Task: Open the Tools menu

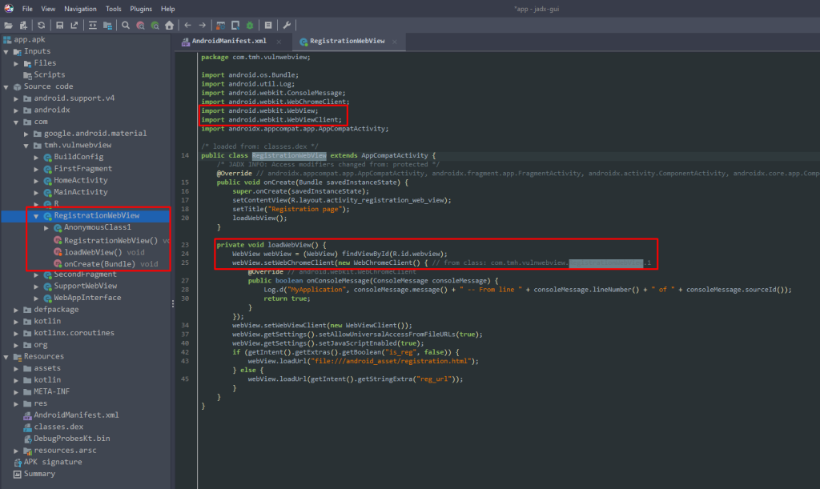Action: [113, 9]
